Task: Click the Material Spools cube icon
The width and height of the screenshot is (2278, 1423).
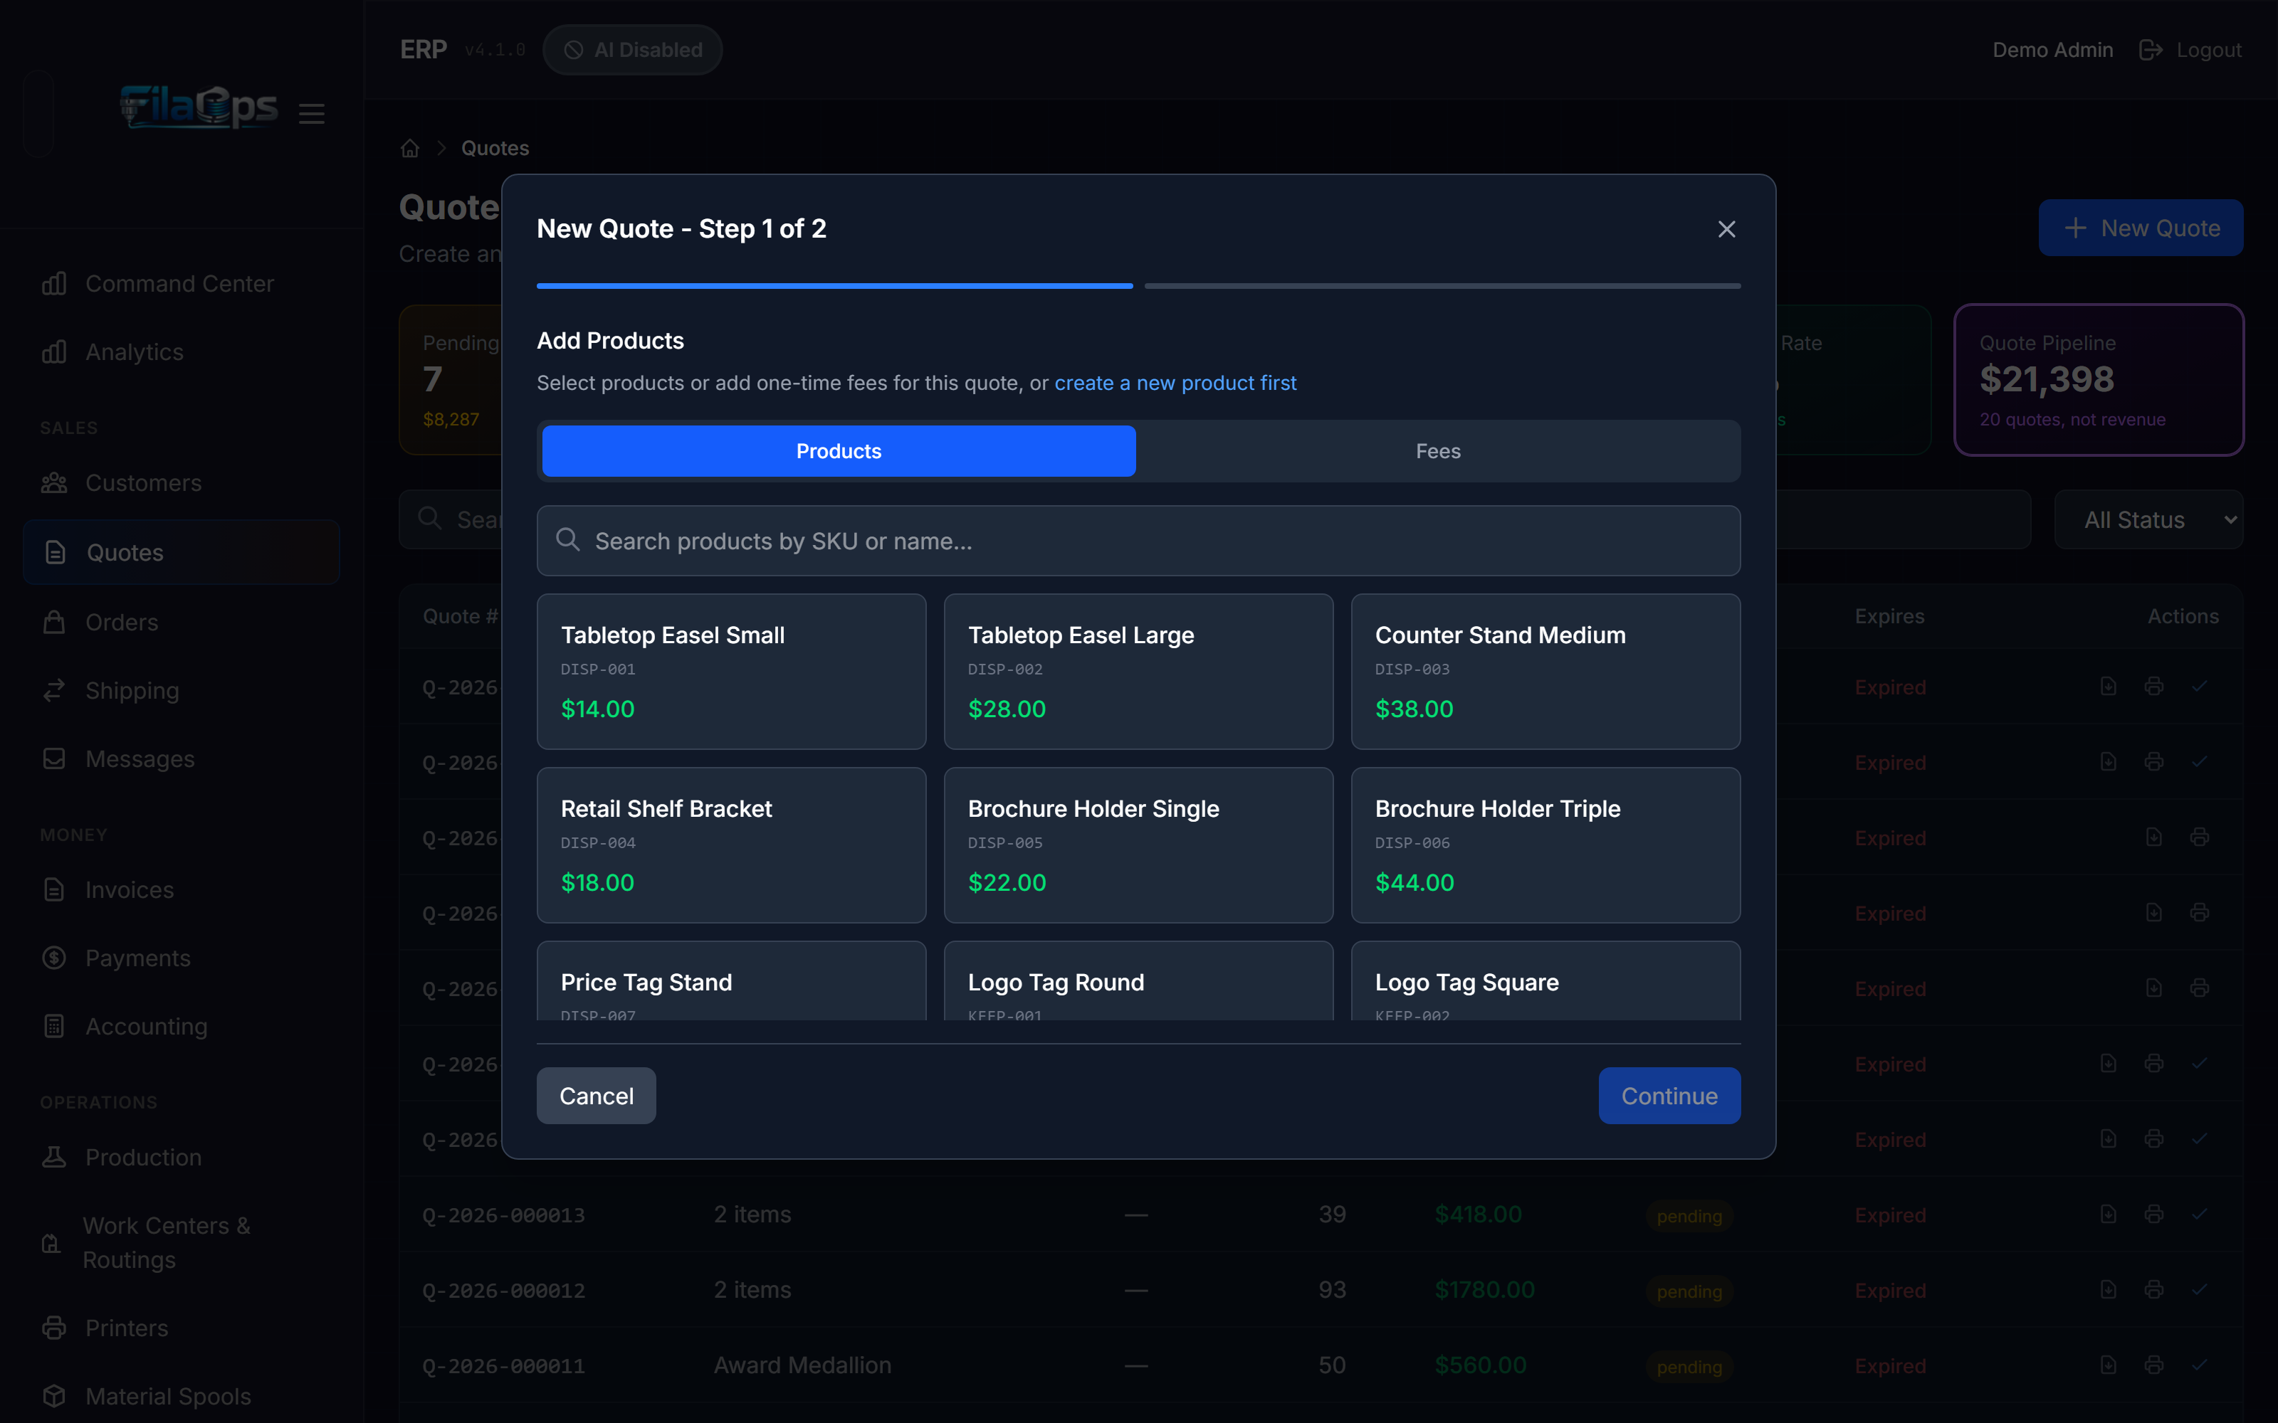Action: click(x=55, y=1397)
